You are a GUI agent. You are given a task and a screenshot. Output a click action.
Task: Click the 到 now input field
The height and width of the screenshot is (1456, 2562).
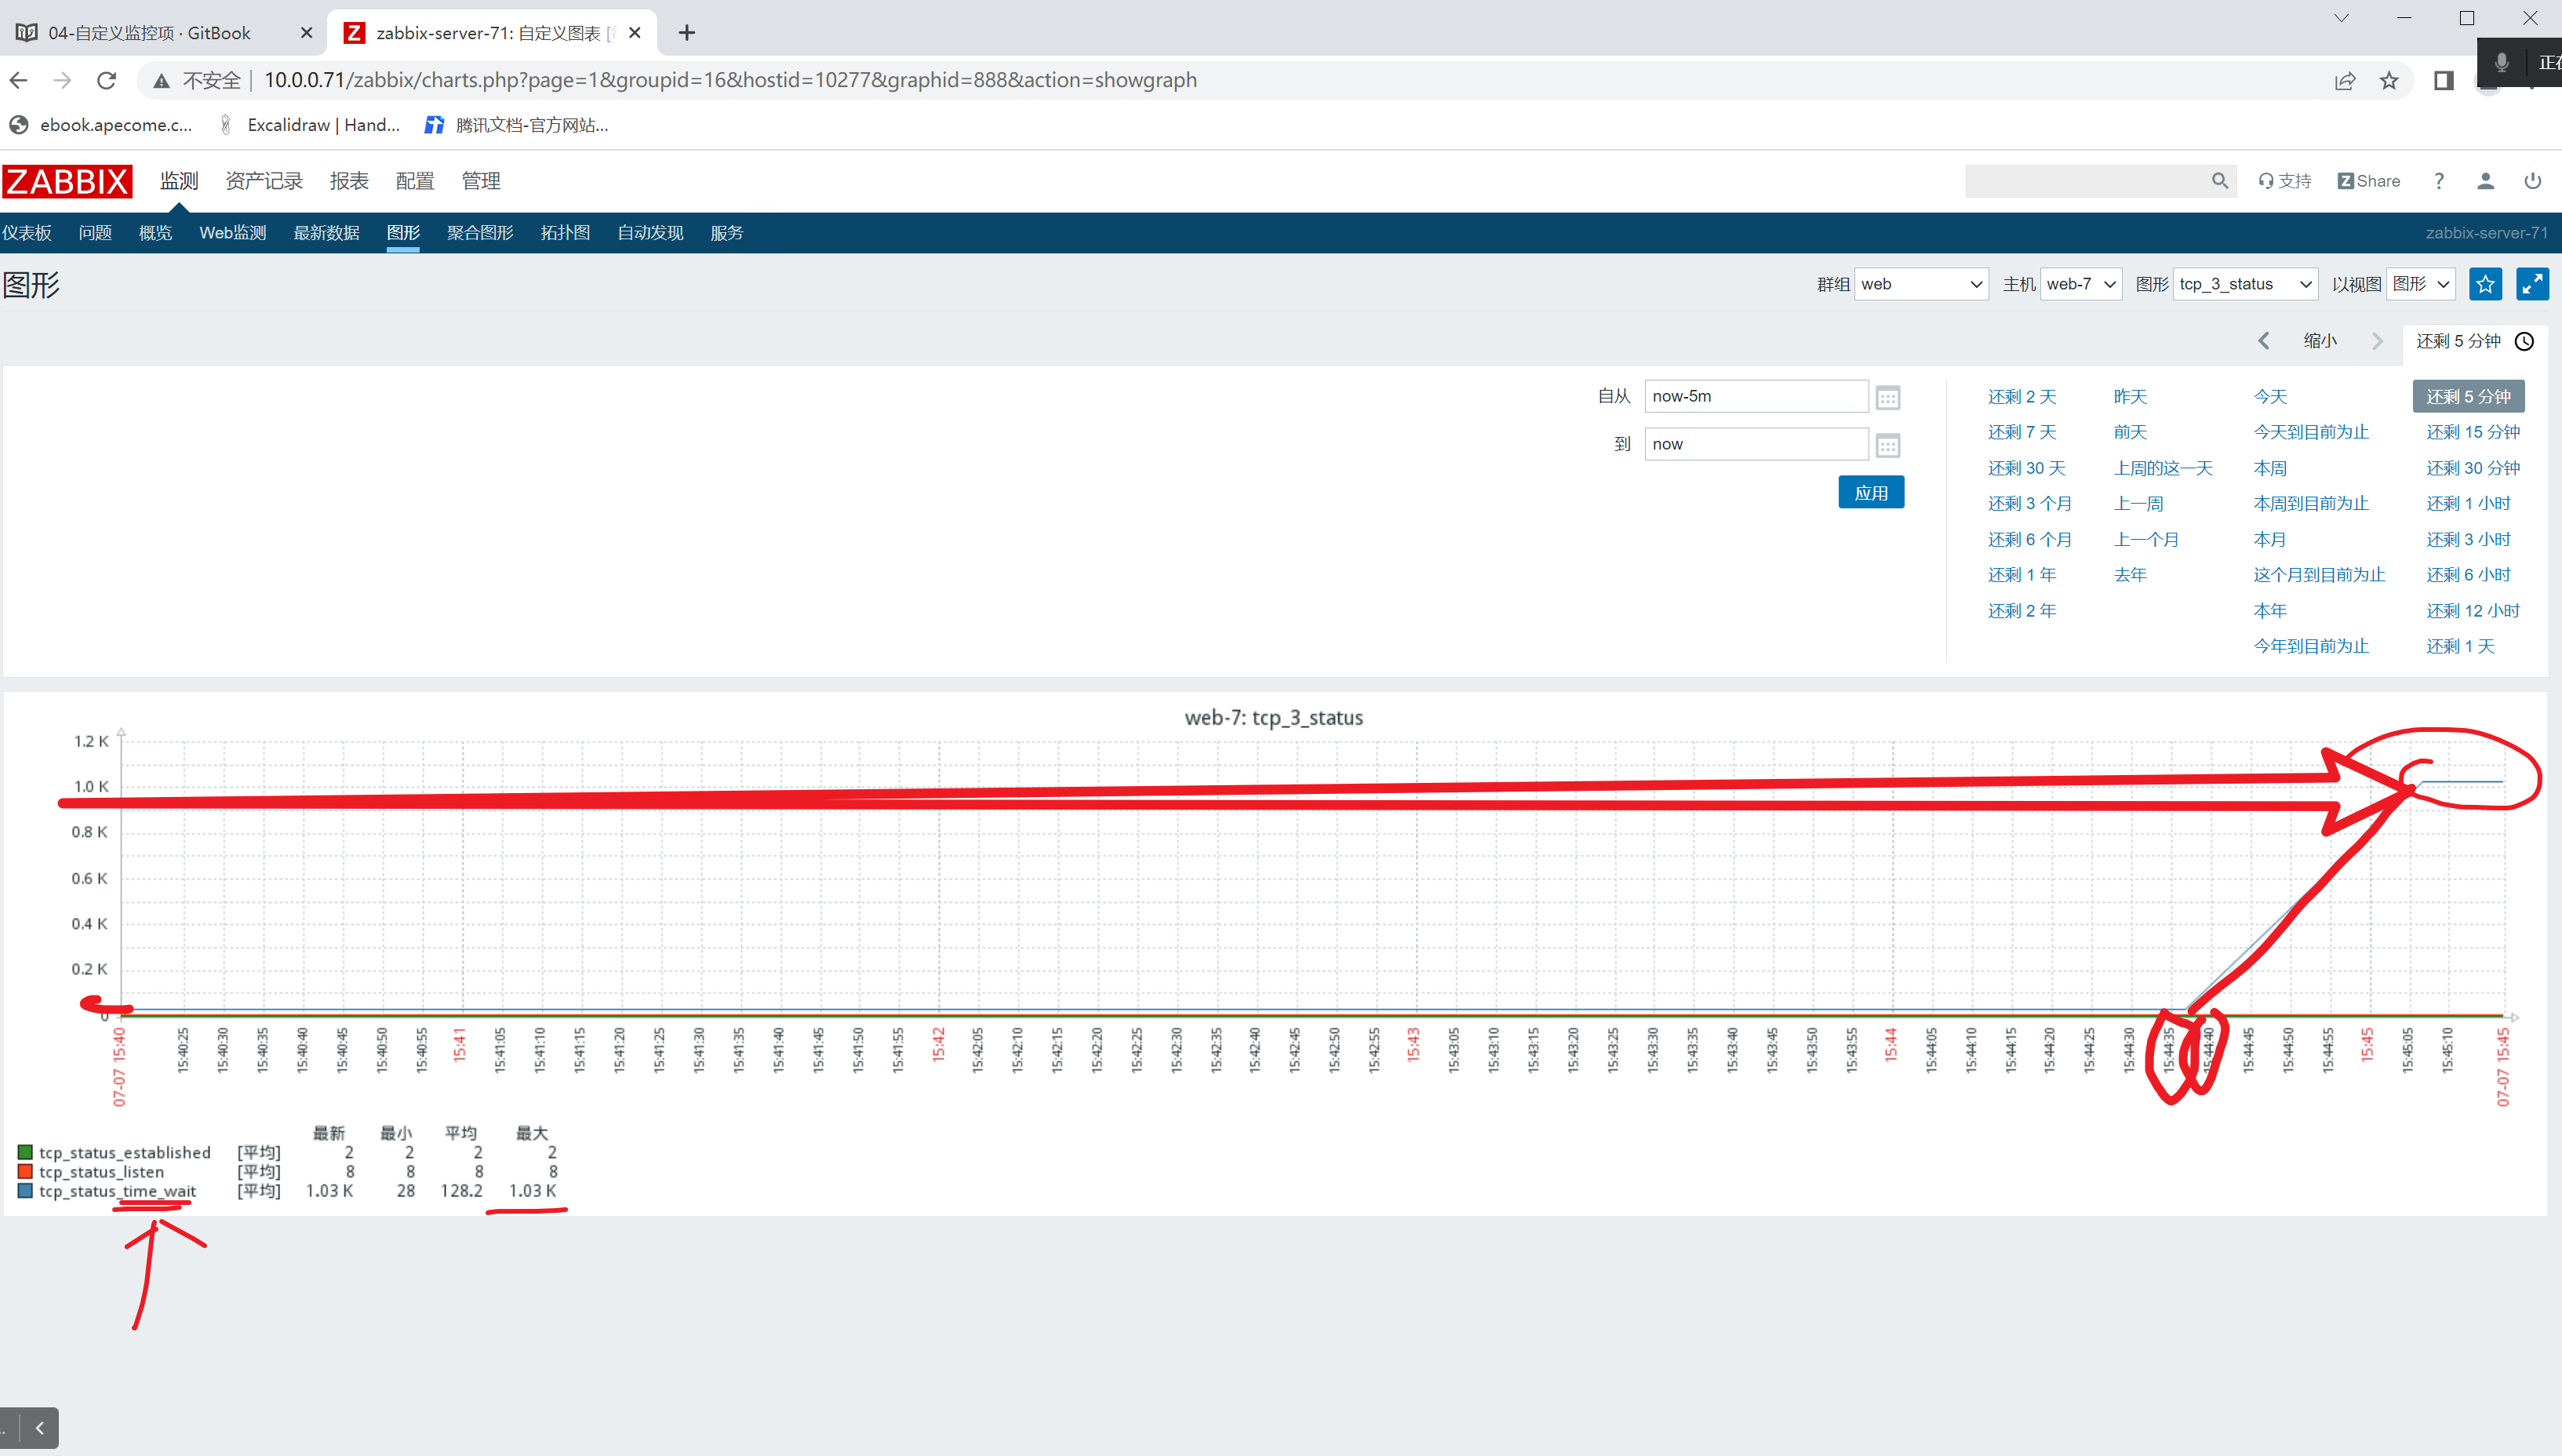(x=1756, y=444)
